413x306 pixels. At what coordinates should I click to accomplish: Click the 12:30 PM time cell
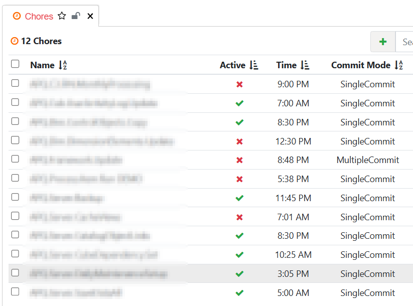coord(293,141)
